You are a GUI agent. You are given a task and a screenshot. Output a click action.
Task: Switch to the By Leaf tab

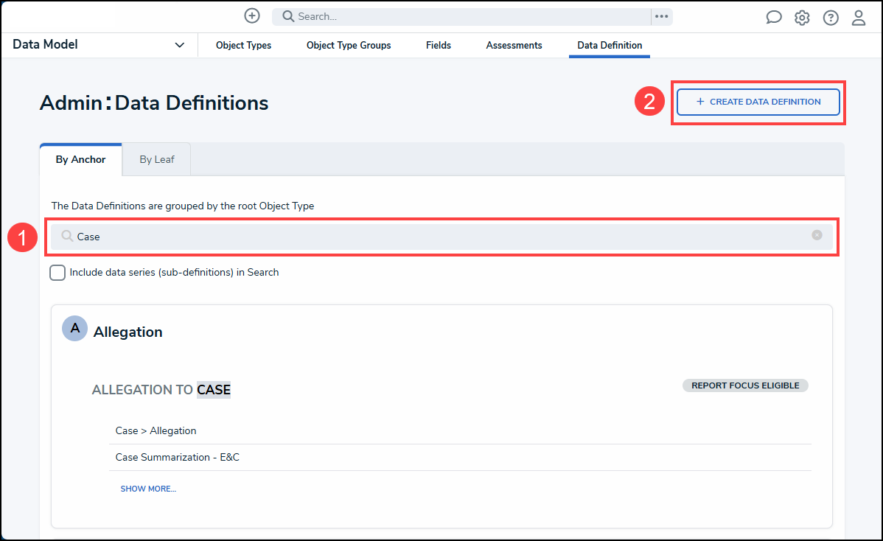click(x=157, y=159)
